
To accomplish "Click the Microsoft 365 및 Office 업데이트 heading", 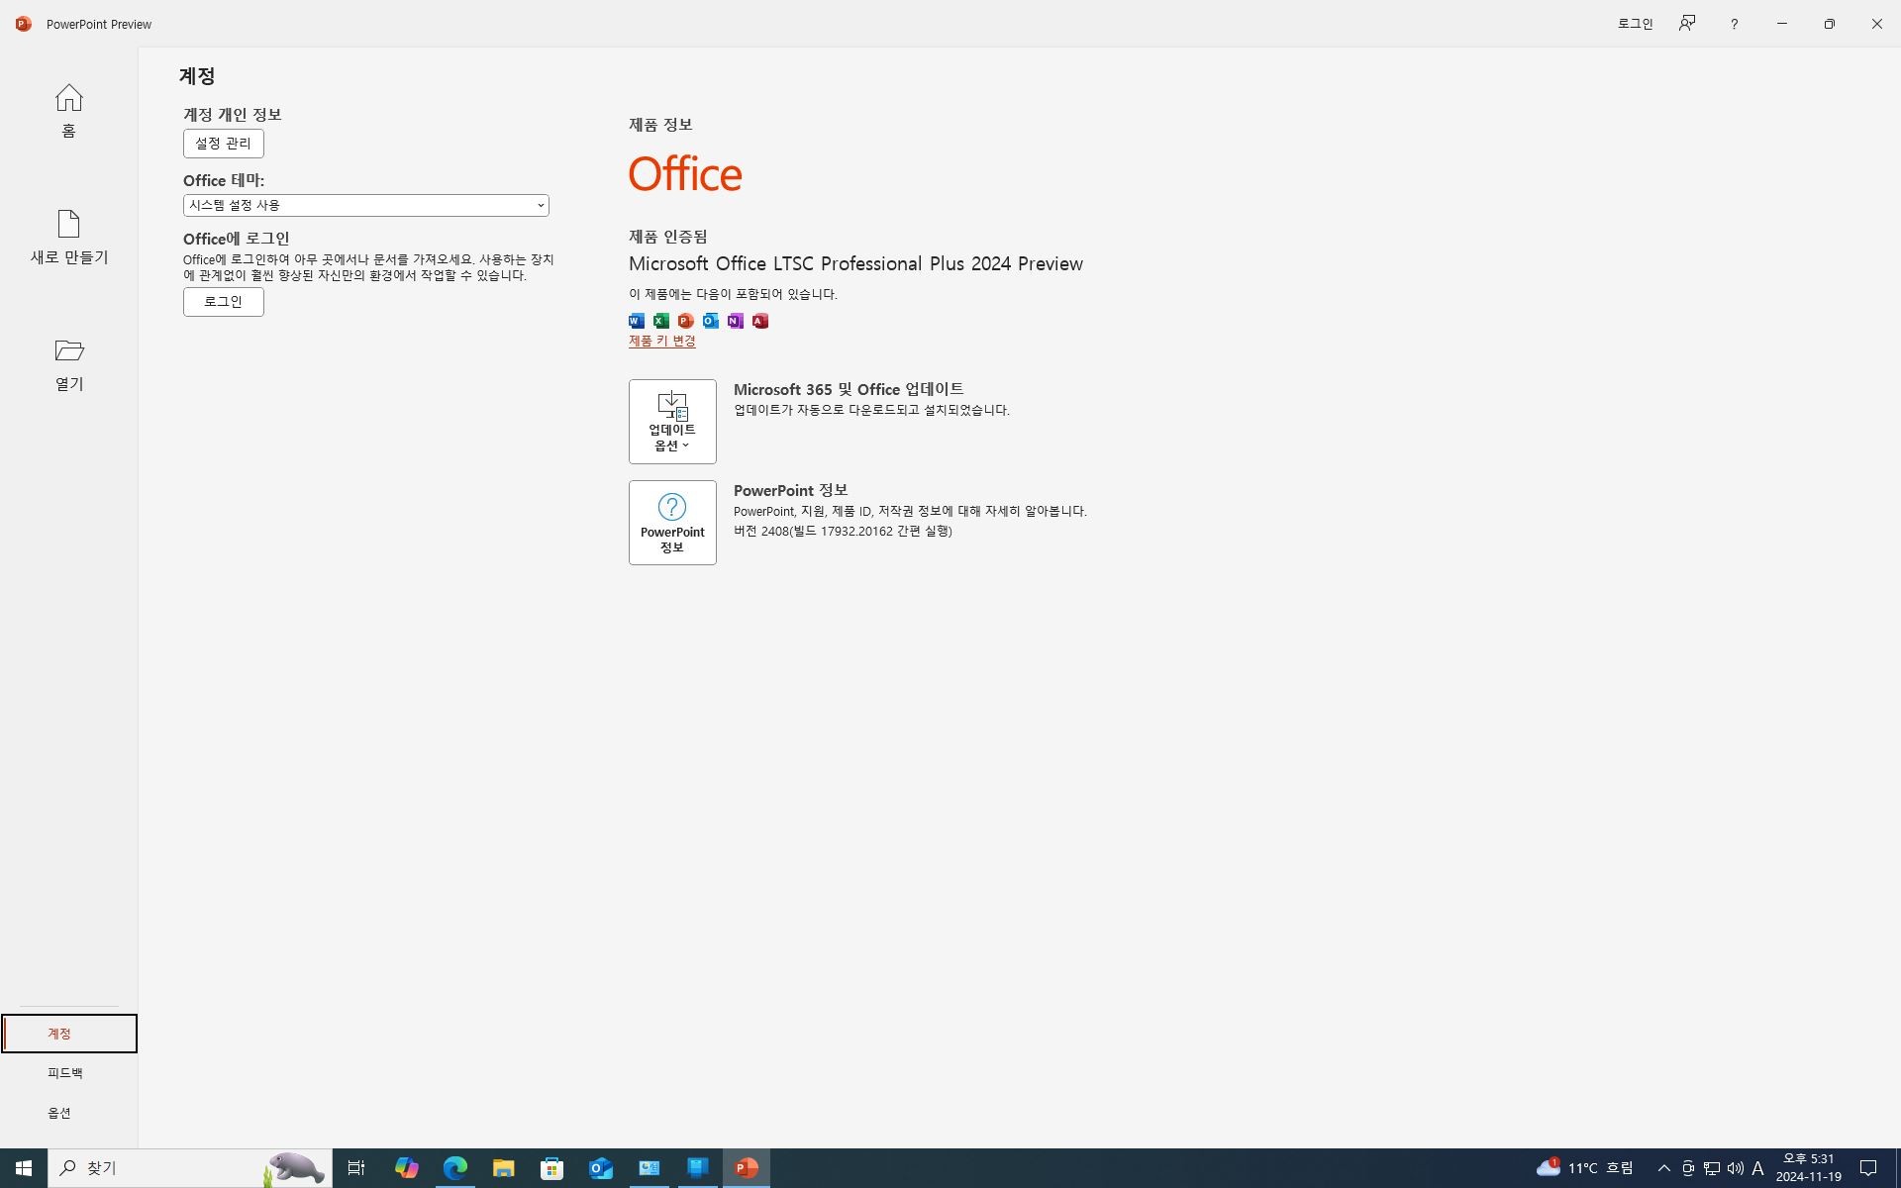I will (849, 389).
